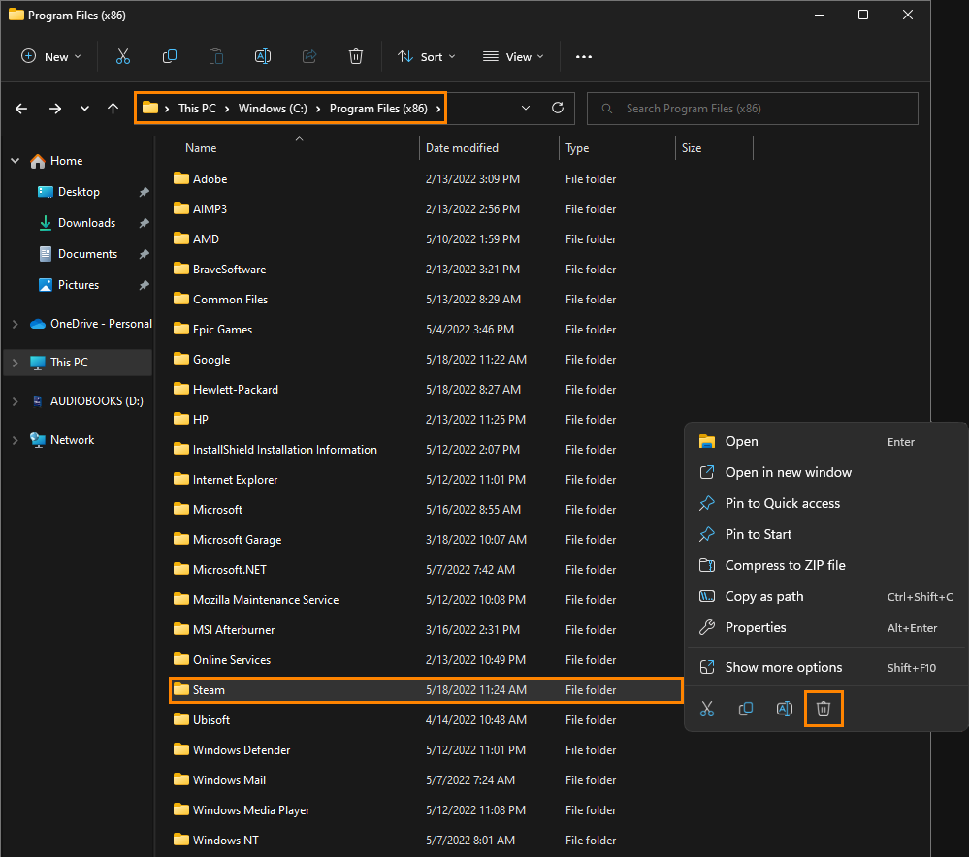Click Windows (C:) in the address breadcrumb
The height and width of the screenshot is (857, 969).
tap(273, 109)
